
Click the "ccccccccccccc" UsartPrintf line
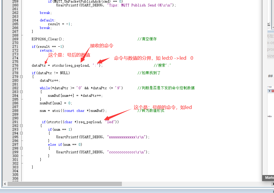pyautogui.click(x=103, y=152)
